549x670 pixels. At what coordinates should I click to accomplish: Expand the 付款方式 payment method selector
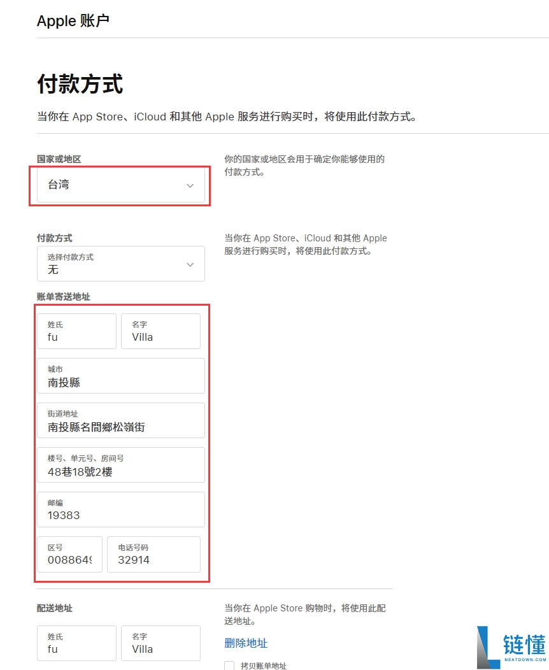pos(121,264)
